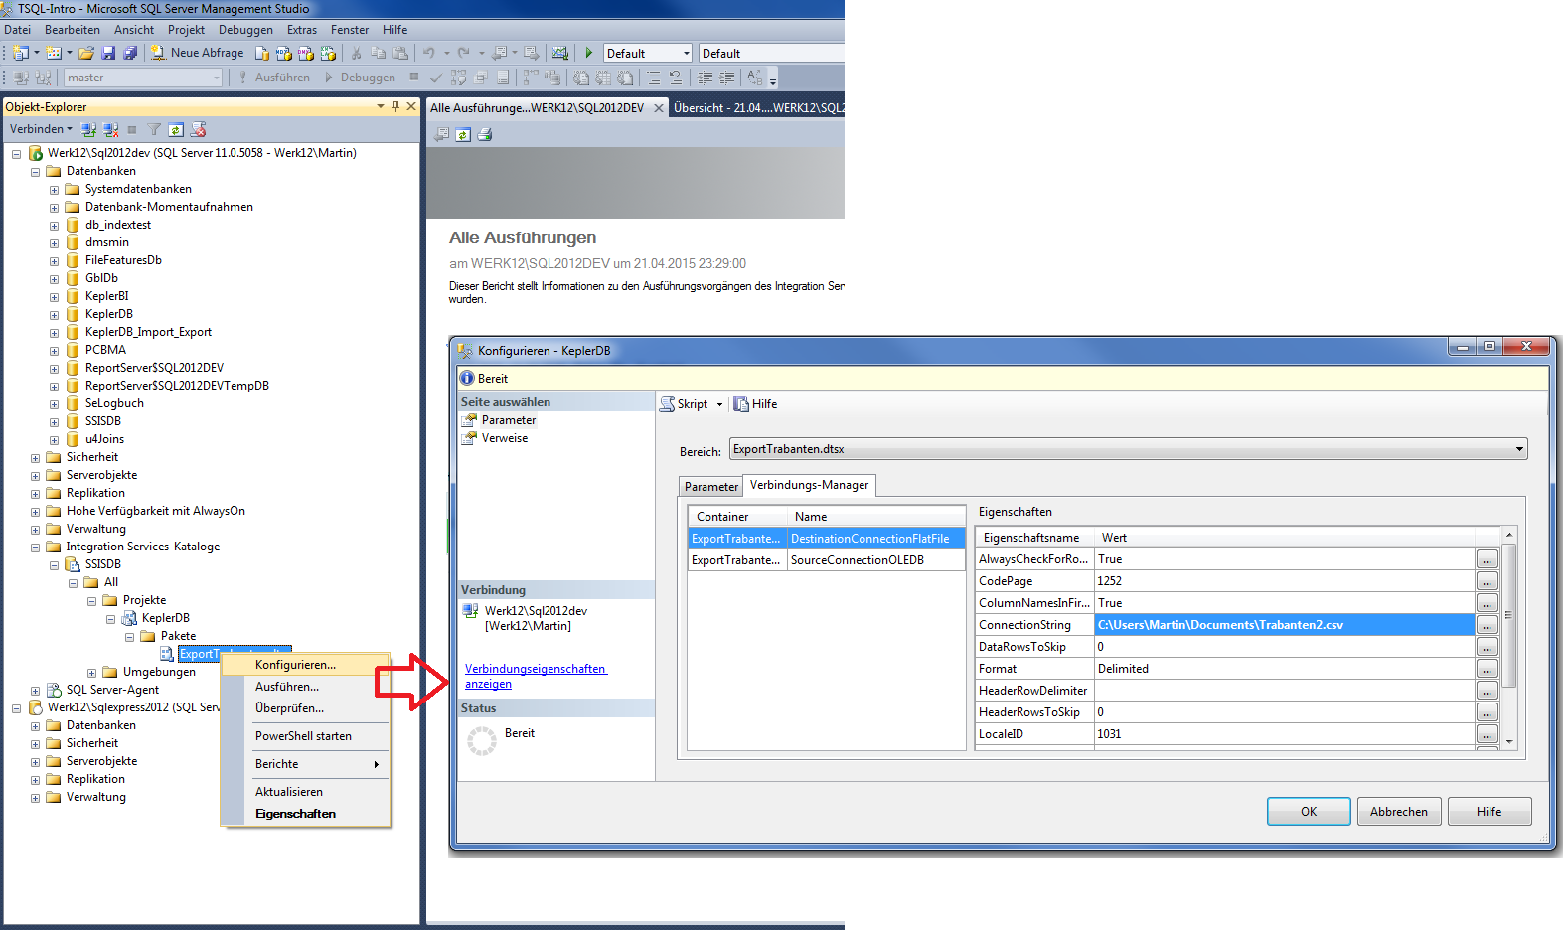1568x937 pixels.
Task: Collapse the Integration Services-Kataloge node
Action: pyautogui.click(x=35, y=547)
